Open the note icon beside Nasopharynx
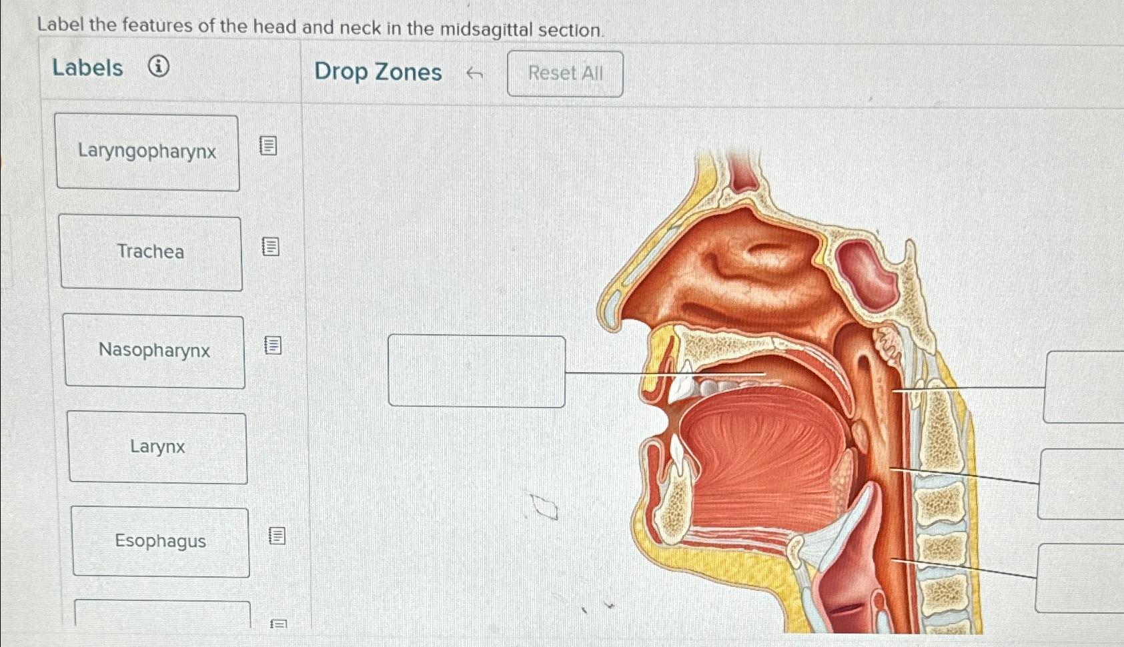 tap(273, 345)
